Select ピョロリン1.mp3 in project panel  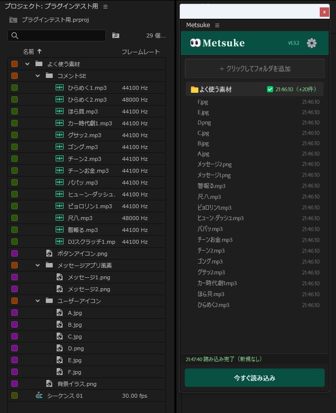tap(90, 206)
